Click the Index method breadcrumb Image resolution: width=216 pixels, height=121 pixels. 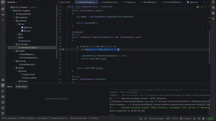(x=94, y=118)
